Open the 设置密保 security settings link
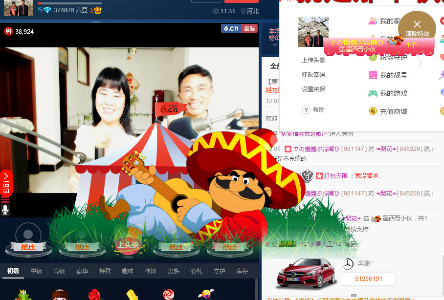 tap(313, 89)
